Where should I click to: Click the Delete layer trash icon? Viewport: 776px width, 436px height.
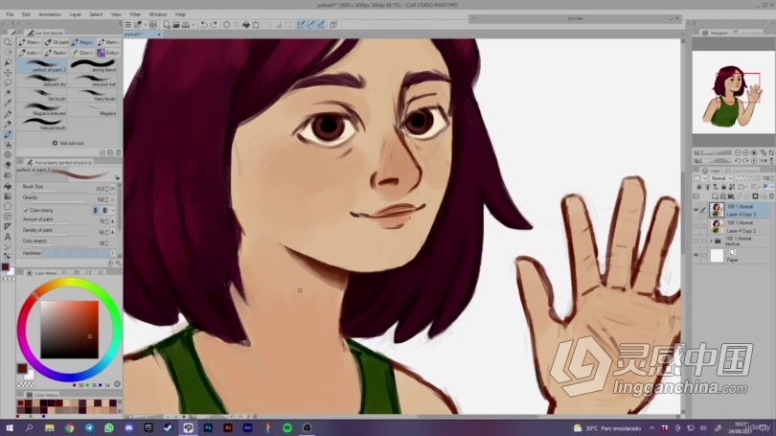click(771, 196)
